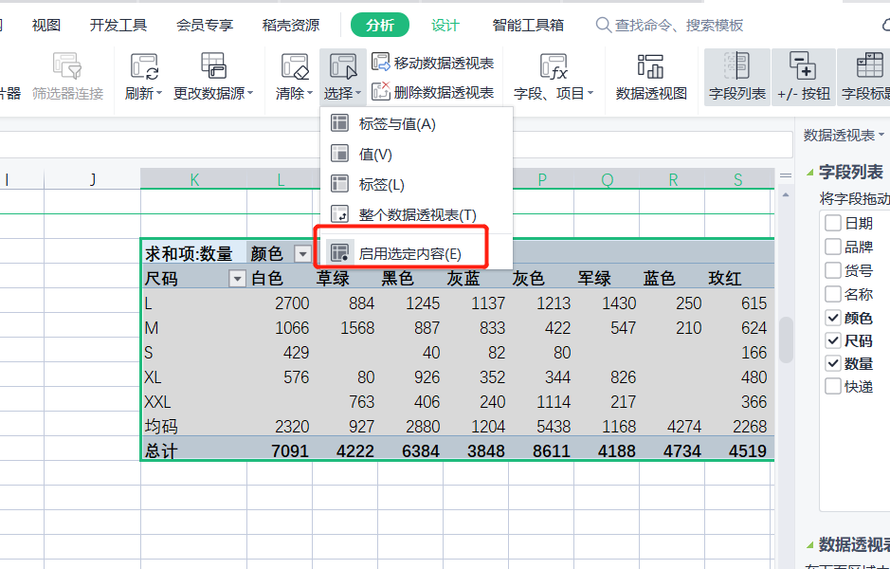Toggle the Field Headers (字段标题) icon

869,65
